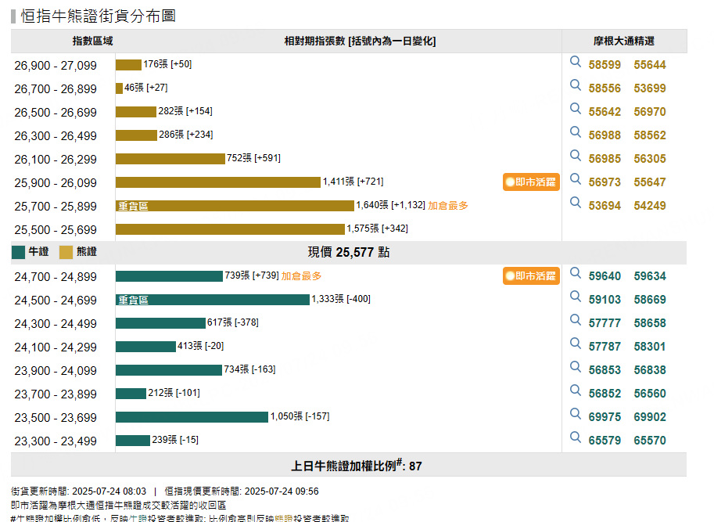View bull warrant 58301

pos(650,347)
